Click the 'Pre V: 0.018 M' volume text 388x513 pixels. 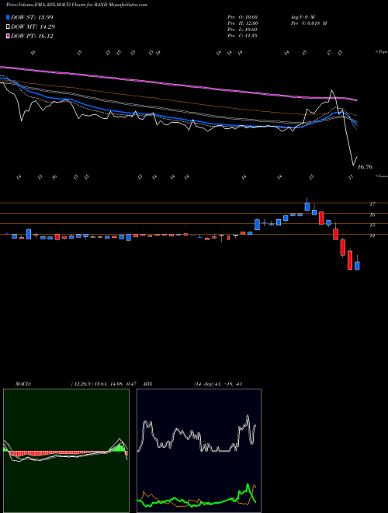[308, 23]
